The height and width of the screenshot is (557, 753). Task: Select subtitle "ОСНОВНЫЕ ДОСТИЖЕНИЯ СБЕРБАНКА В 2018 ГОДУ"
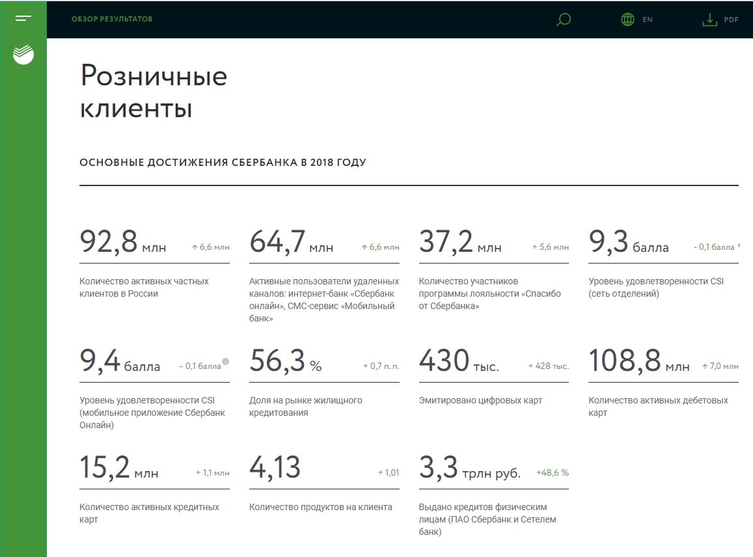point(223,162)
